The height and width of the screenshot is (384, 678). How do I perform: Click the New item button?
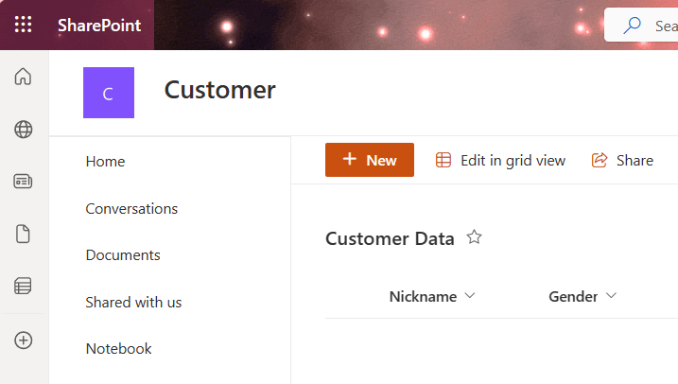[370, 160]
